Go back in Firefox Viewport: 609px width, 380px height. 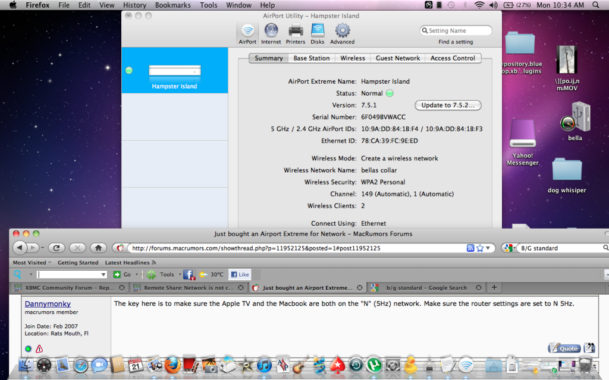(20, 248)
